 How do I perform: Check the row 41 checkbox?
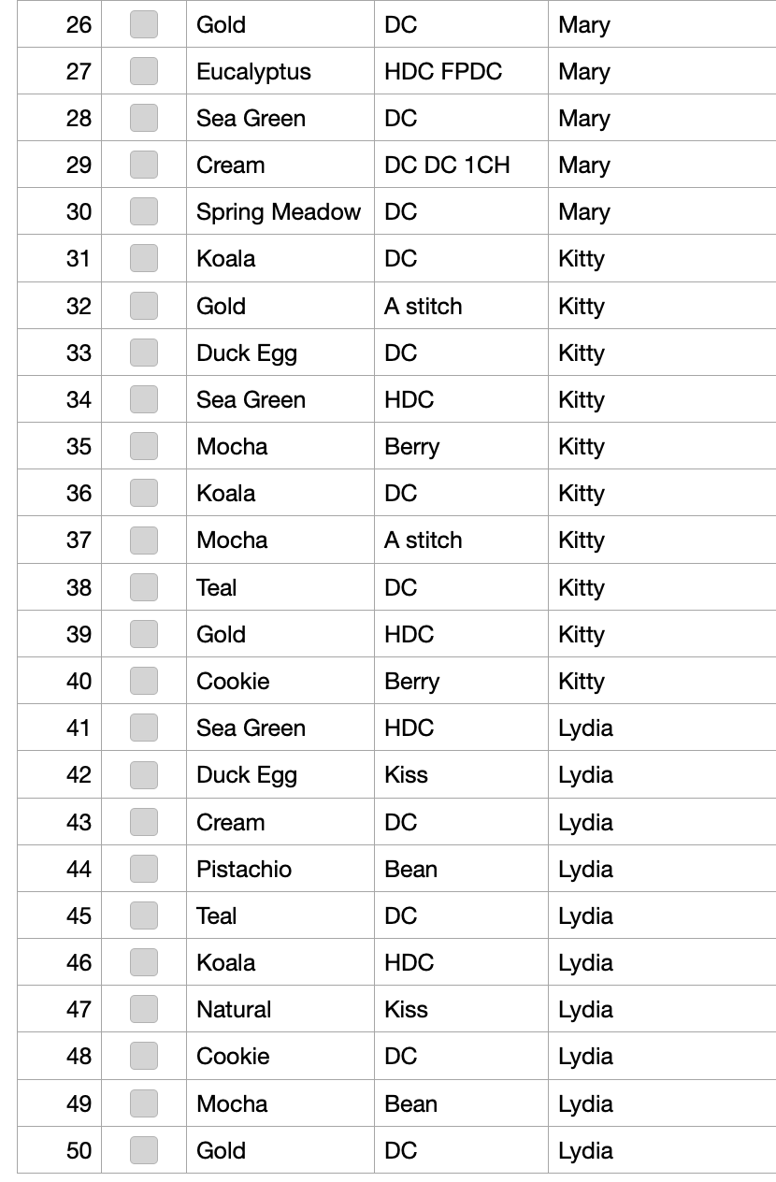coord(143,728)
